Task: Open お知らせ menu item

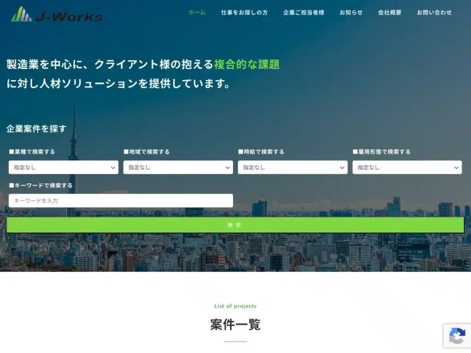Action: coord(351,12)
